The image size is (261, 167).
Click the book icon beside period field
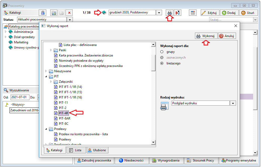104,13
